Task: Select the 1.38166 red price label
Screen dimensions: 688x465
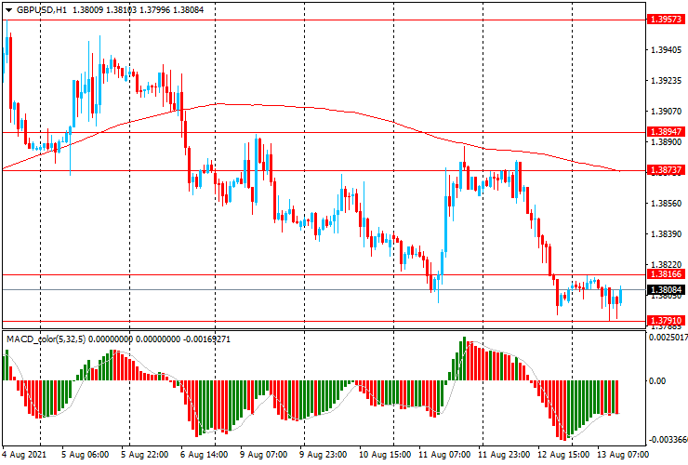Action: pyautogui.click(x=666, y=274)
